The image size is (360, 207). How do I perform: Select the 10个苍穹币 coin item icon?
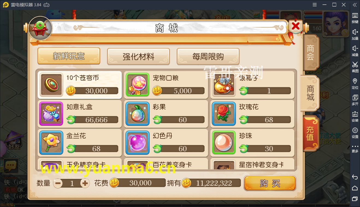coord(52,85)
